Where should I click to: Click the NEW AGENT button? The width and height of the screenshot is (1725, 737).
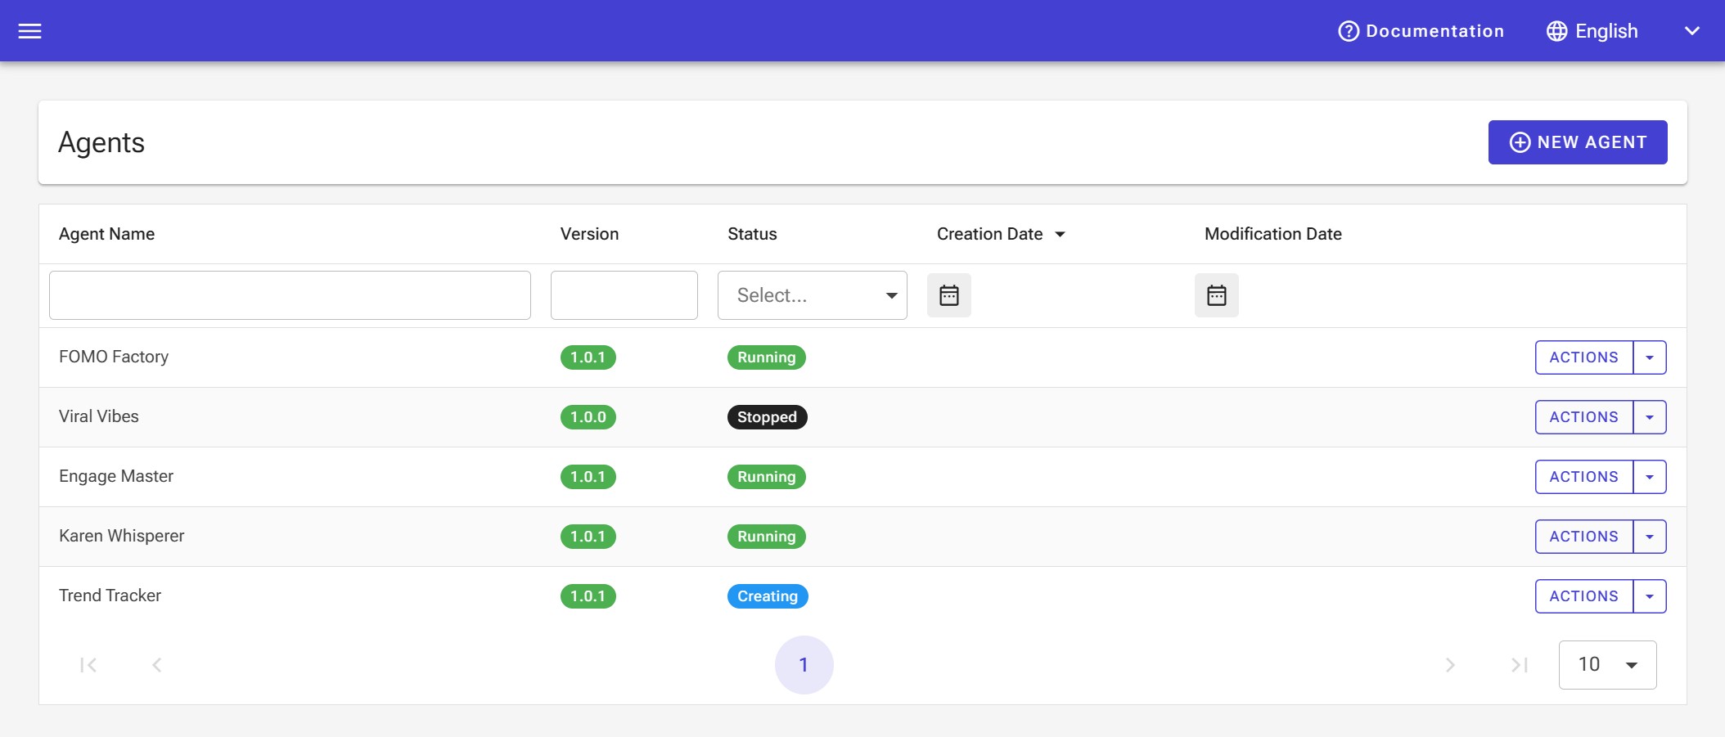click(1578, 142)
